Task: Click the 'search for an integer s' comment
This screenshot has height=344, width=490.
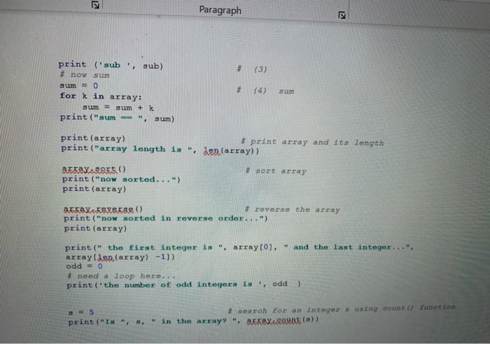Action: coord(342,309)
